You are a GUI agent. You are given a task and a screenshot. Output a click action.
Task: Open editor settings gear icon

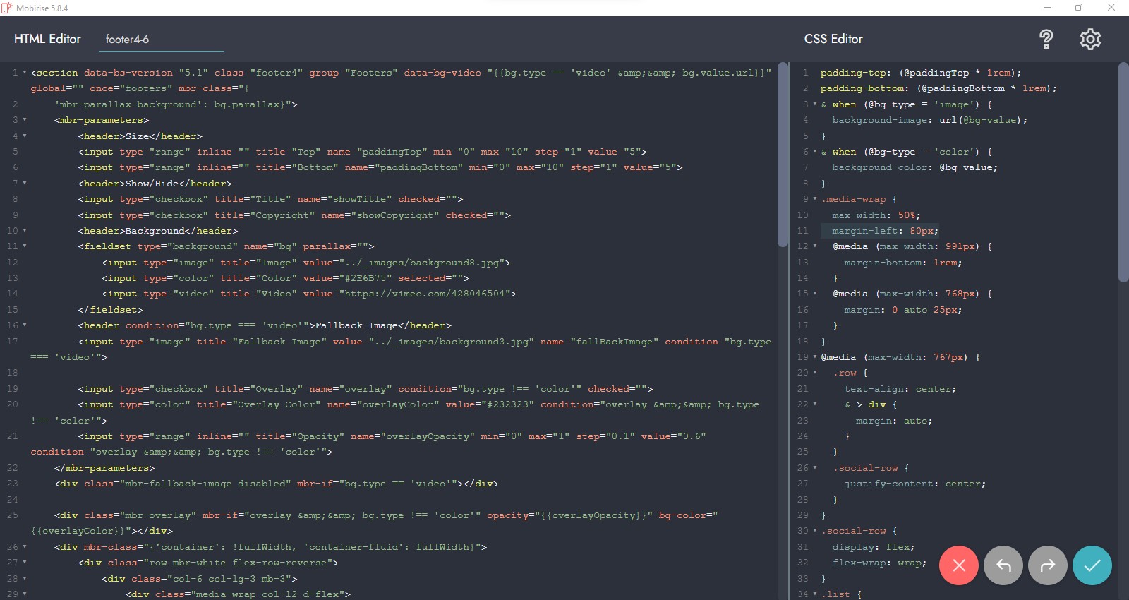pos(1090,40)
